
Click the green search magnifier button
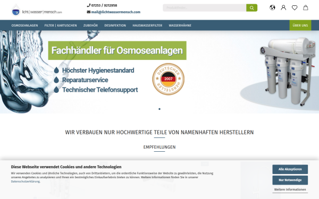click(251, 8)
